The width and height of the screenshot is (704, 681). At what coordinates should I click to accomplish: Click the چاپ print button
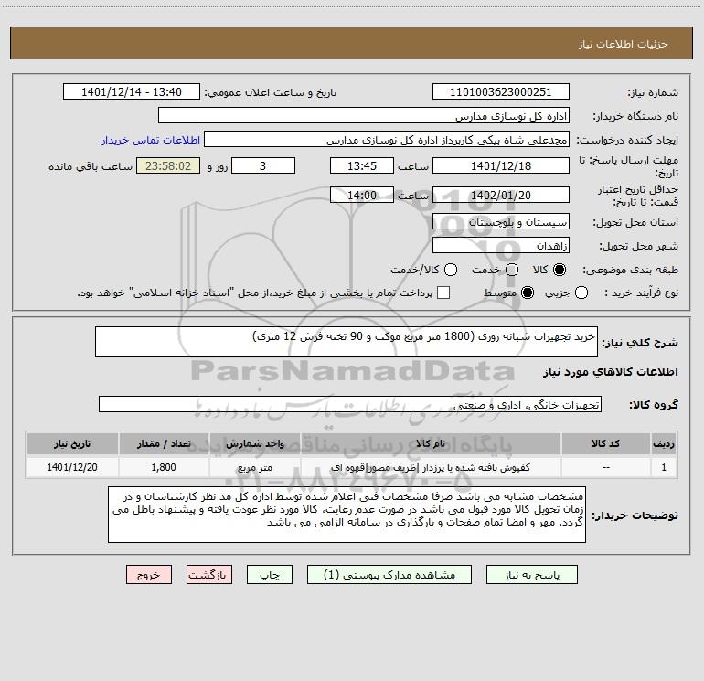tap(270, 575)
